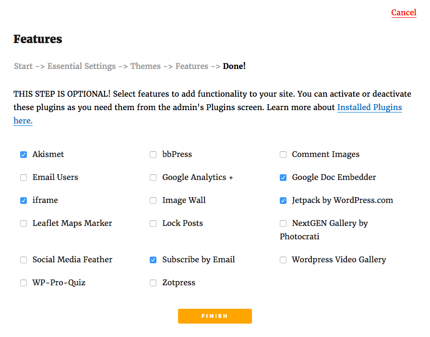Click the Zotpress label text

tap(179, 282)
